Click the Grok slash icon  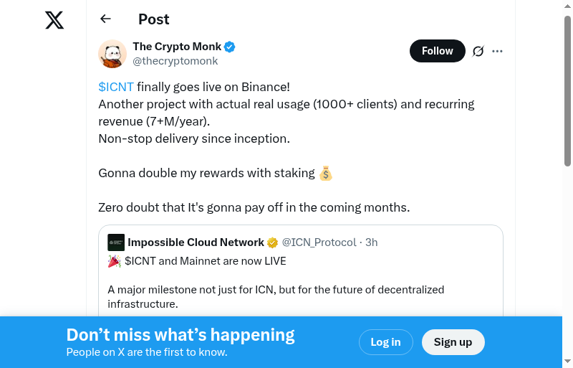pyautogui.click(x=478, y=51)
